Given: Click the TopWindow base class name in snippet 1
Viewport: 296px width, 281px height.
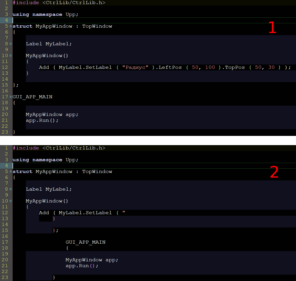Looking at the screenshot, I should coord(97,26).
